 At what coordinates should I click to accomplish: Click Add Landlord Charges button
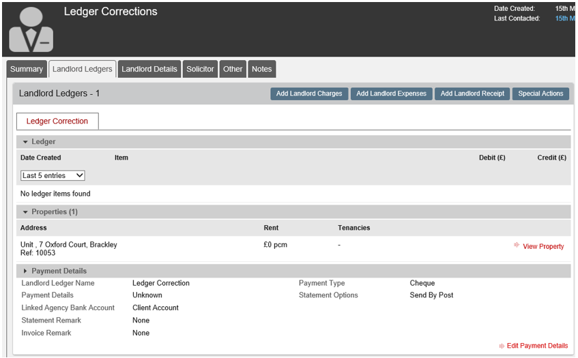point(309,93)
